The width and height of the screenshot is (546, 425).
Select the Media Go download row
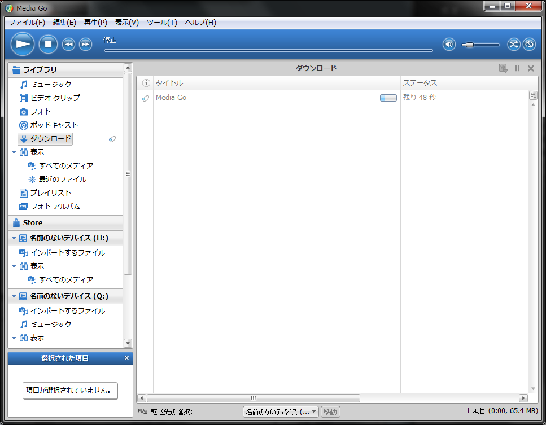point(333,98)
